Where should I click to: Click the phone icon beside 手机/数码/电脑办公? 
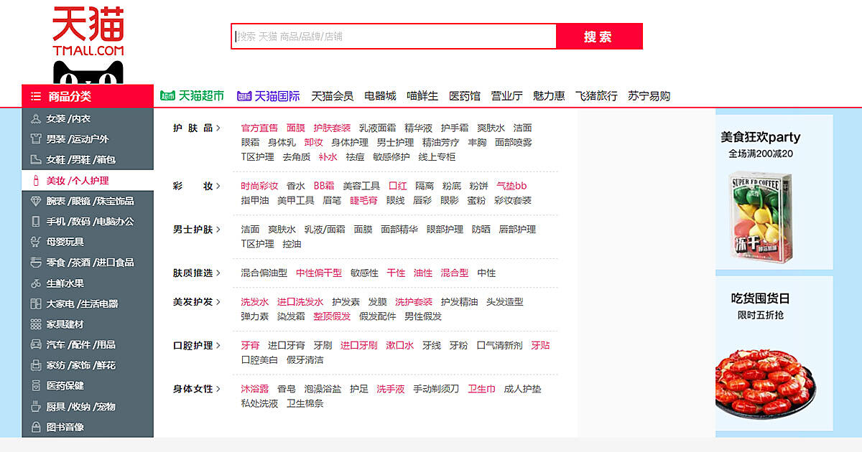[35, 222]
